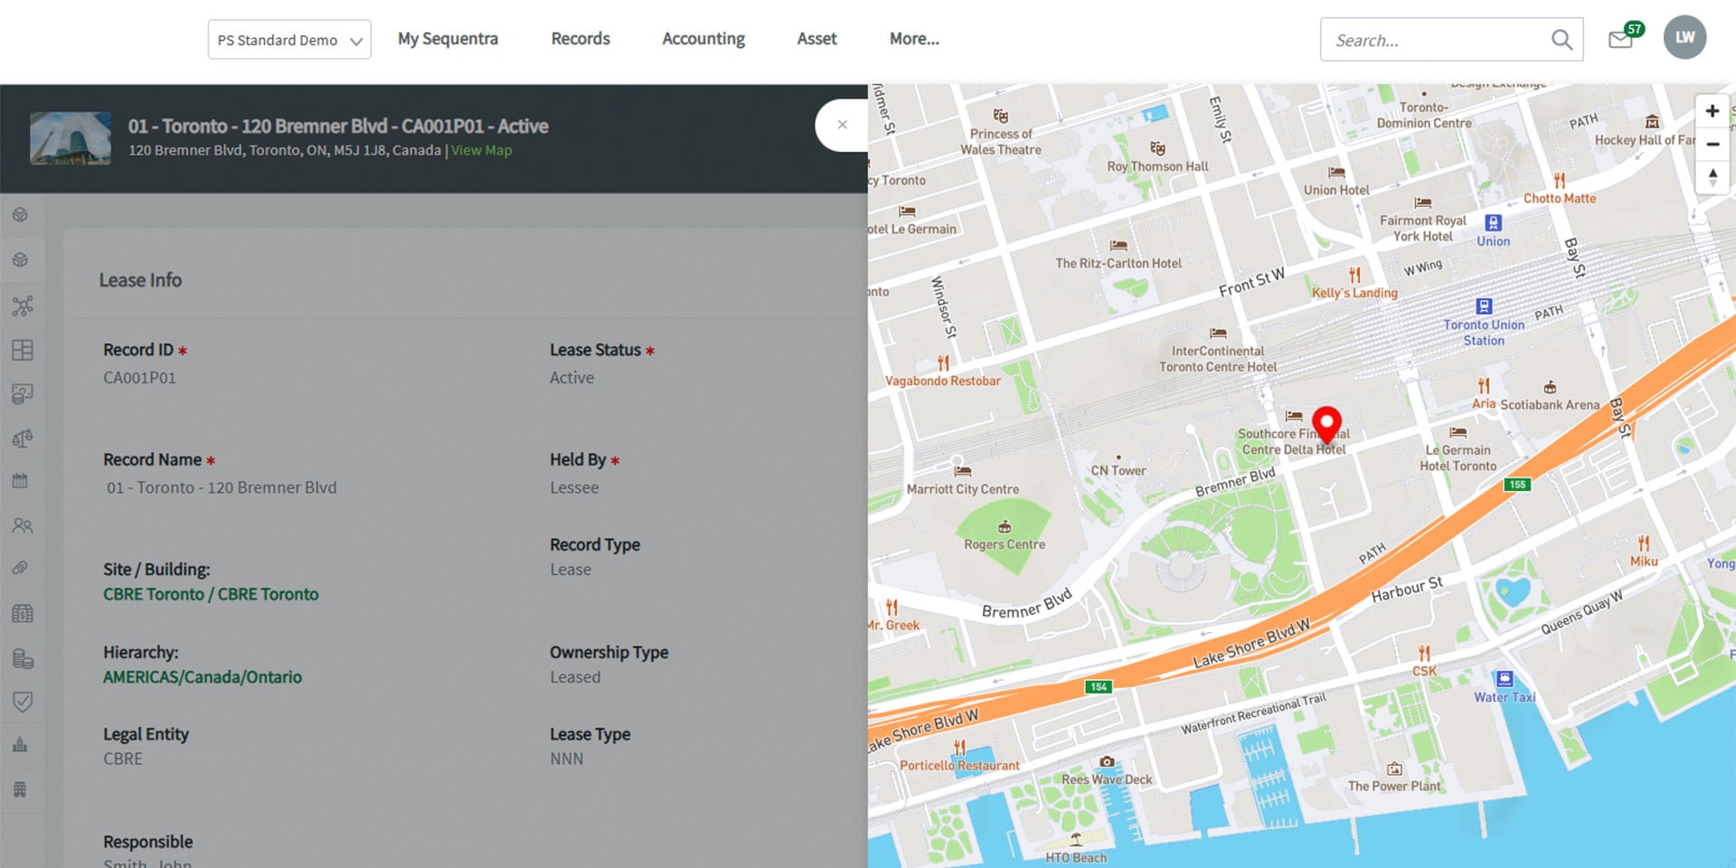Close the lease panel with X button

(842, 125)
